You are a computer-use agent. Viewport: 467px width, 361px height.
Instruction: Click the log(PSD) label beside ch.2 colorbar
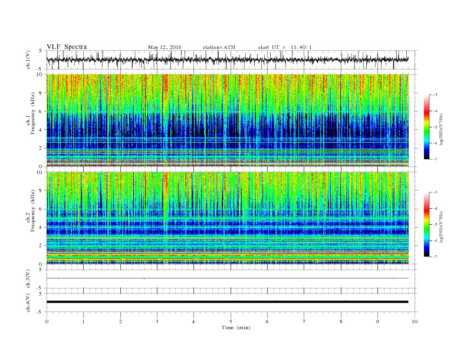tap(442, 227)
